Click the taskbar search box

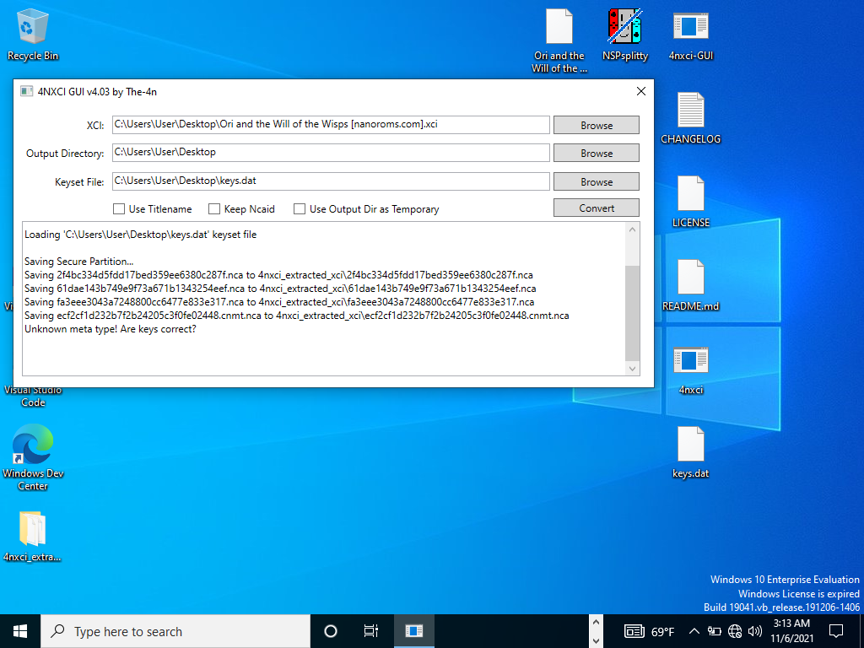point(175,631)
